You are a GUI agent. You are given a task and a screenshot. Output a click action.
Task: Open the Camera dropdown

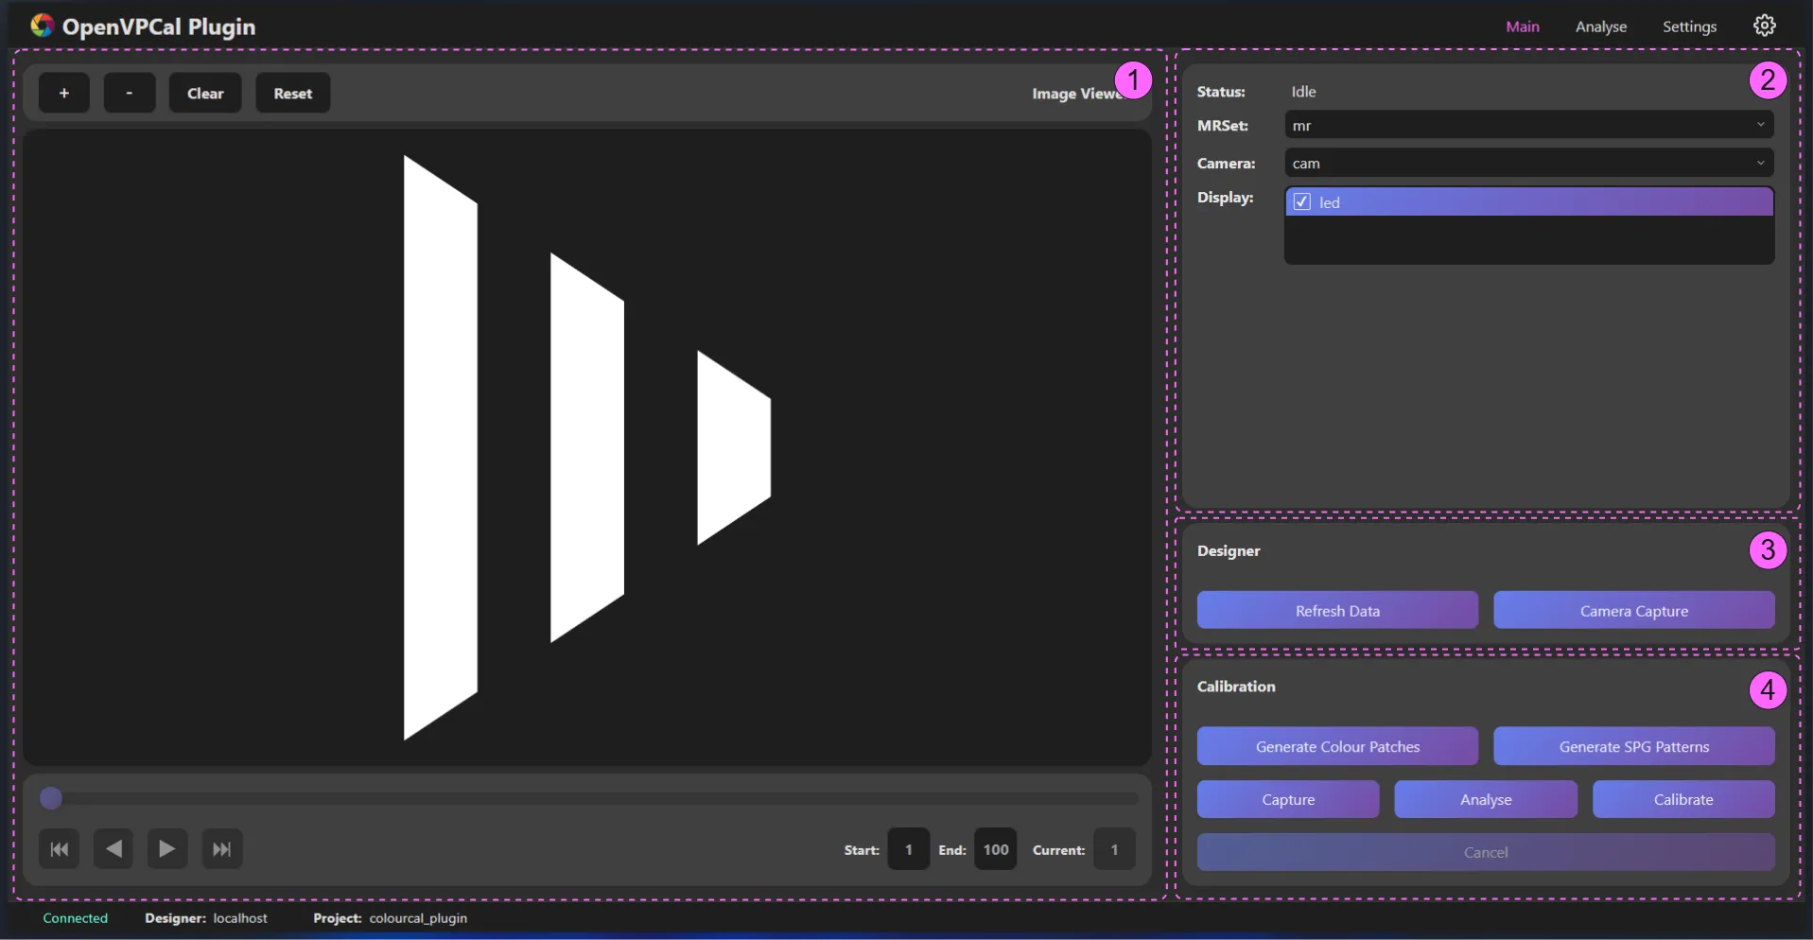pos(1528,163)
